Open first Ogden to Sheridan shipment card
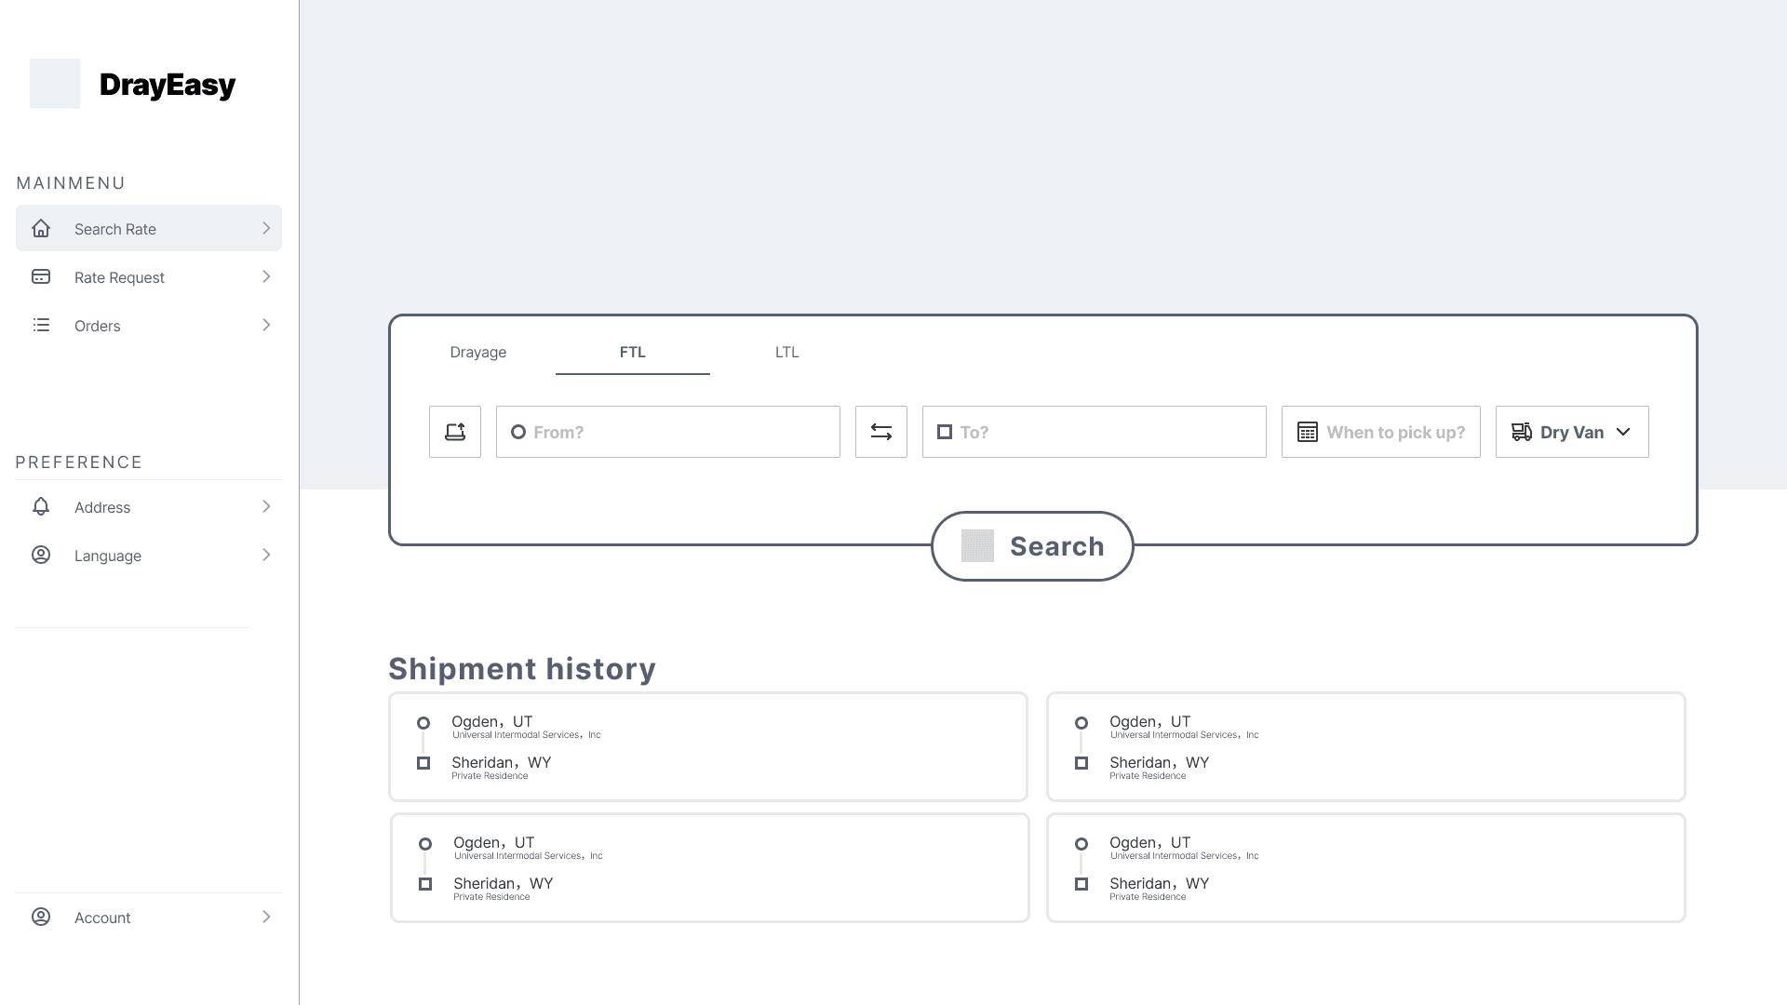Screen dimensions: 1787x1005 tap(707, 746)
